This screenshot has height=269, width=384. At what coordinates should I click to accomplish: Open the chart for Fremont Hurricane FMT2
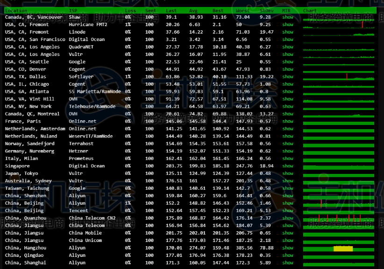click(x=339, y=25)
